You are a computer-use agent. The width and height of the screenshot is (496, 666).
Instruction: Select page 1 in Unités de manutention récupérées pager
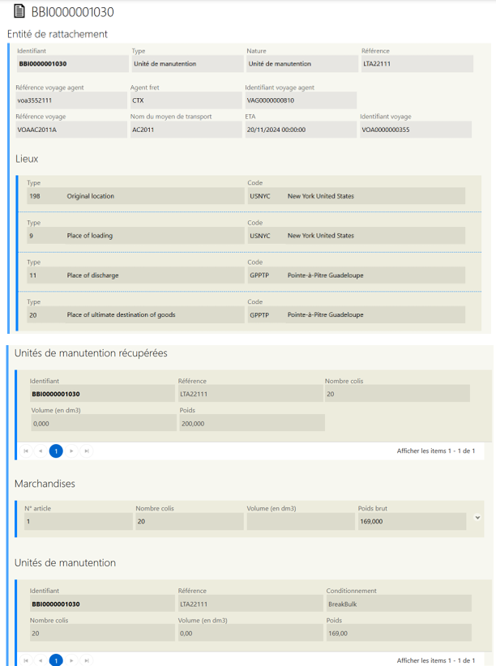coord(56,450)
